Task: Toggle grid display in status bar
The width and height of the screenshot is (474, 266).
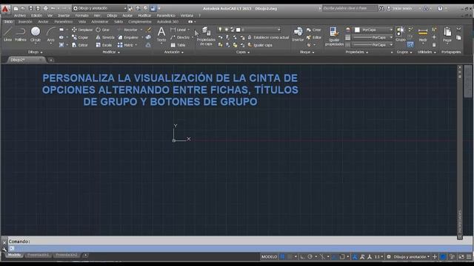Action: [282, 256]
